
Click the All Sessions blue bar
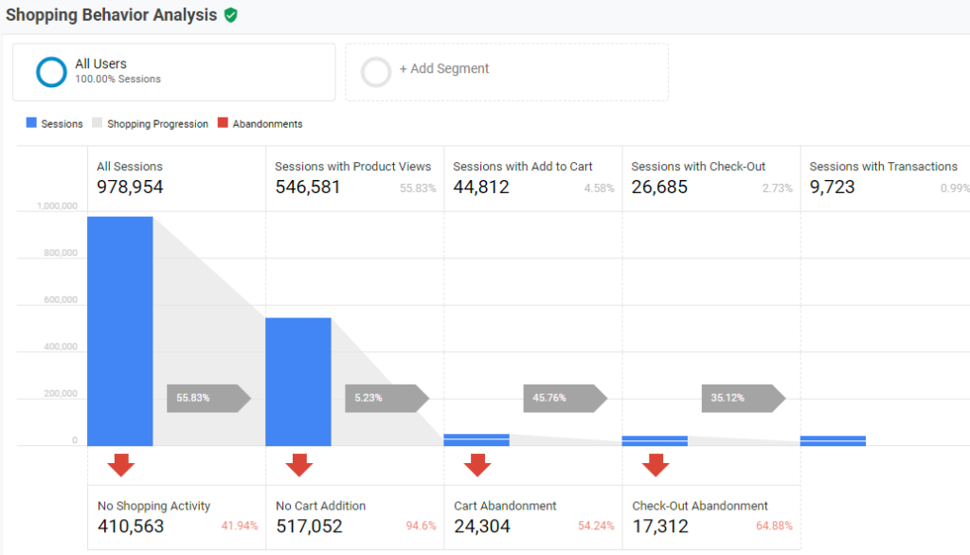click(120, 331)
